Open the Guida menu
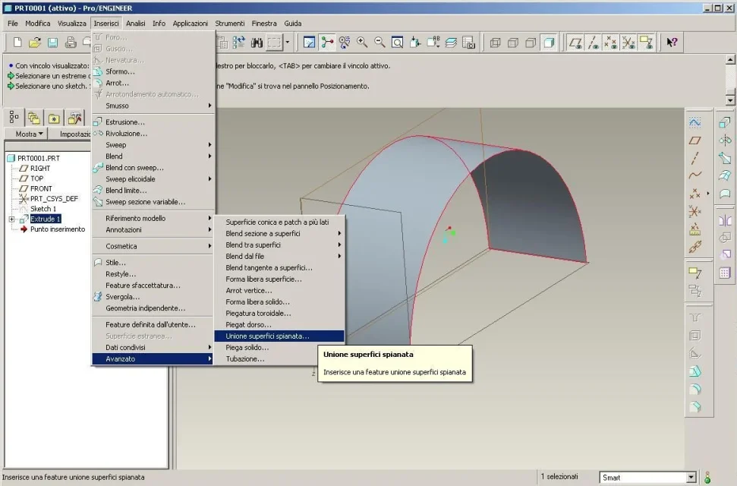Image resolution: width=737 pixels, height=486 pixels. [x=293, y=23]
